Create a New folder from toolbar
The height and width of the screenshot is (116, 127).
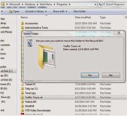[x=80, y=11]
